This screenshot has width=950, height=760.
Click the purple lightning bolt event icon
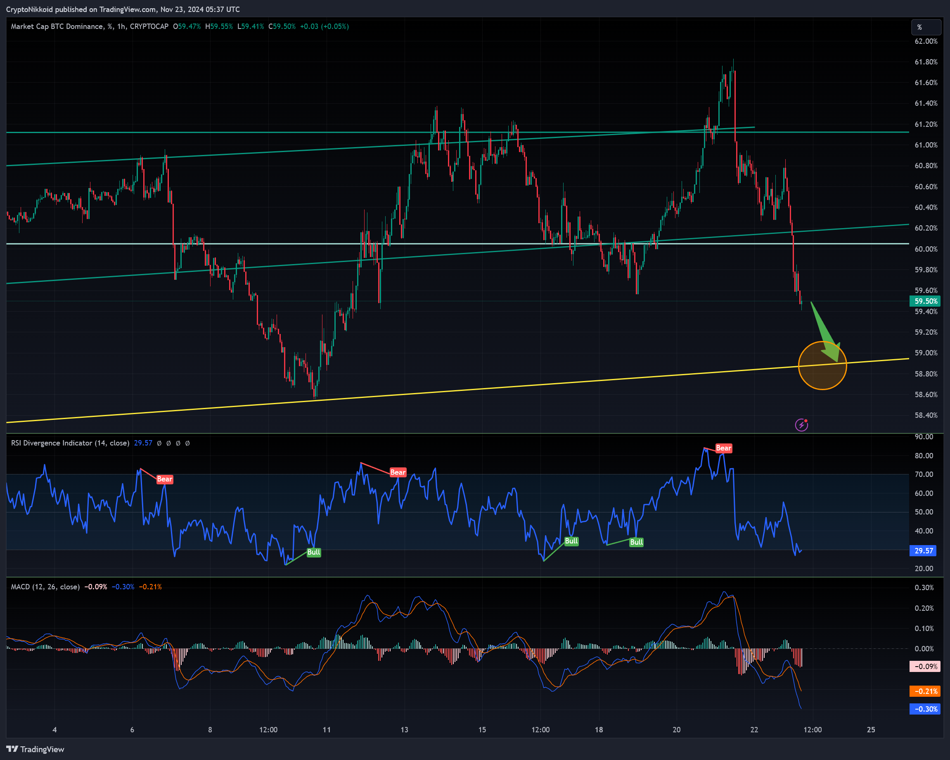801,424
